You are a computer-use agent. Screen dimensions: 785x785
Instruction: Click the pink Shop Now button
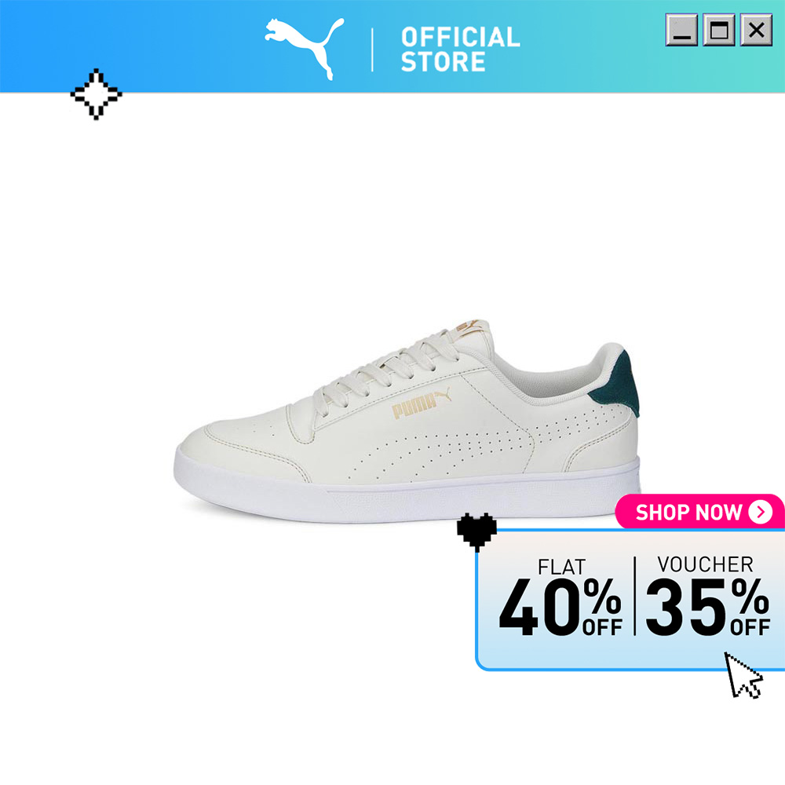click(699, 512)
